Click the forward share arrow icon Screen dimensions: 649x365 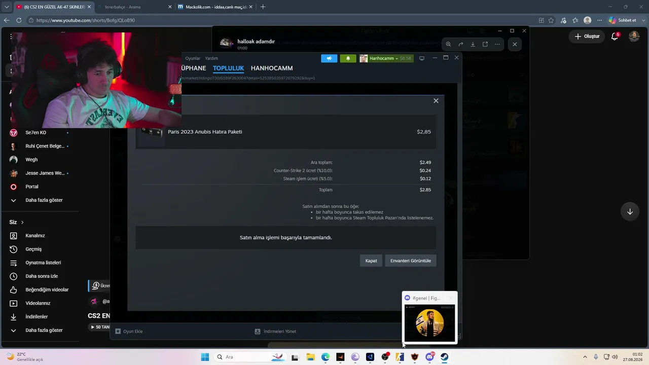[x=460, y=44]
